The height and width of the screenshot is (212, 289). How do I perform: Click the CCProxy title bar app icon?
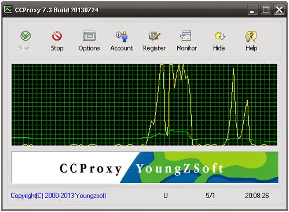tap(8, 9)
